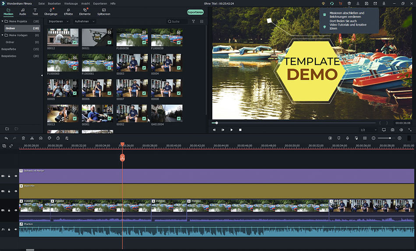Click the scissors split icon in timeline toolbar

(32, 138)
